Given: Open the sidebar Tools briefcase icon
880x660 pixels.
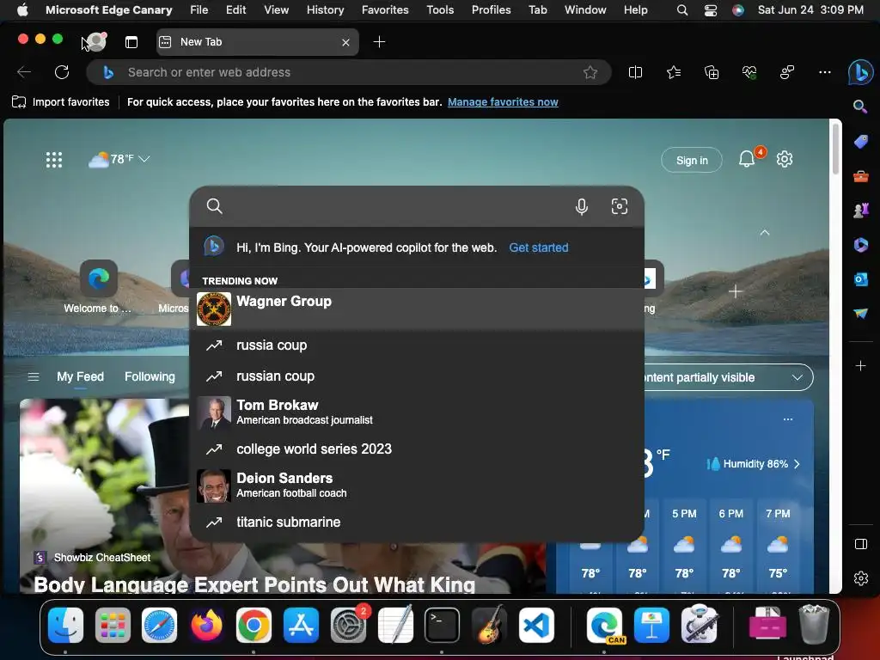Looking at the screenshot, I should pos(861,176).
